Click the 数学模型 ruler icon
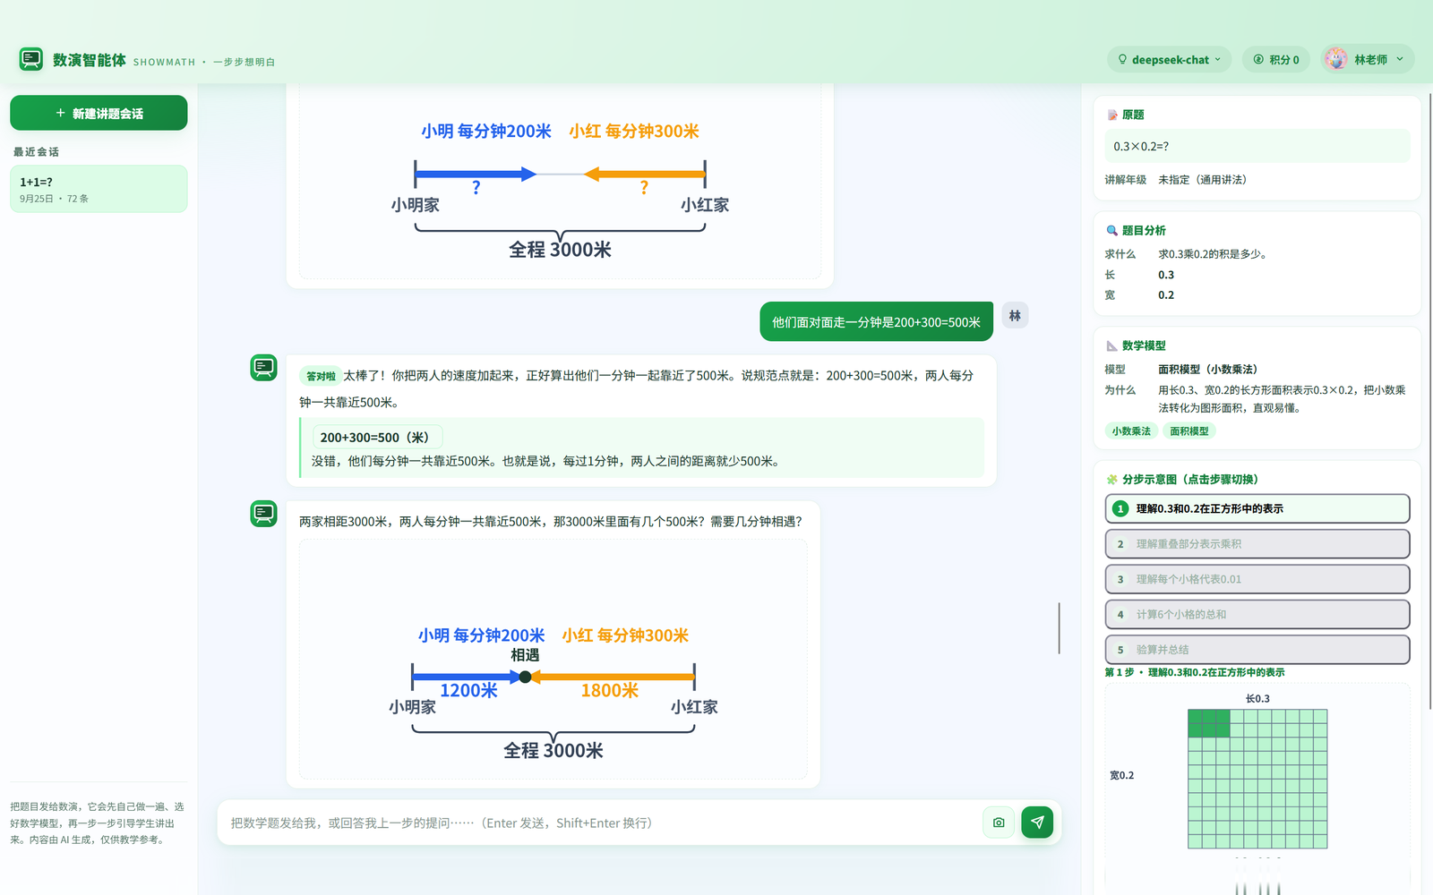Screen dimensions: 1433x895 pos(1112,345)
